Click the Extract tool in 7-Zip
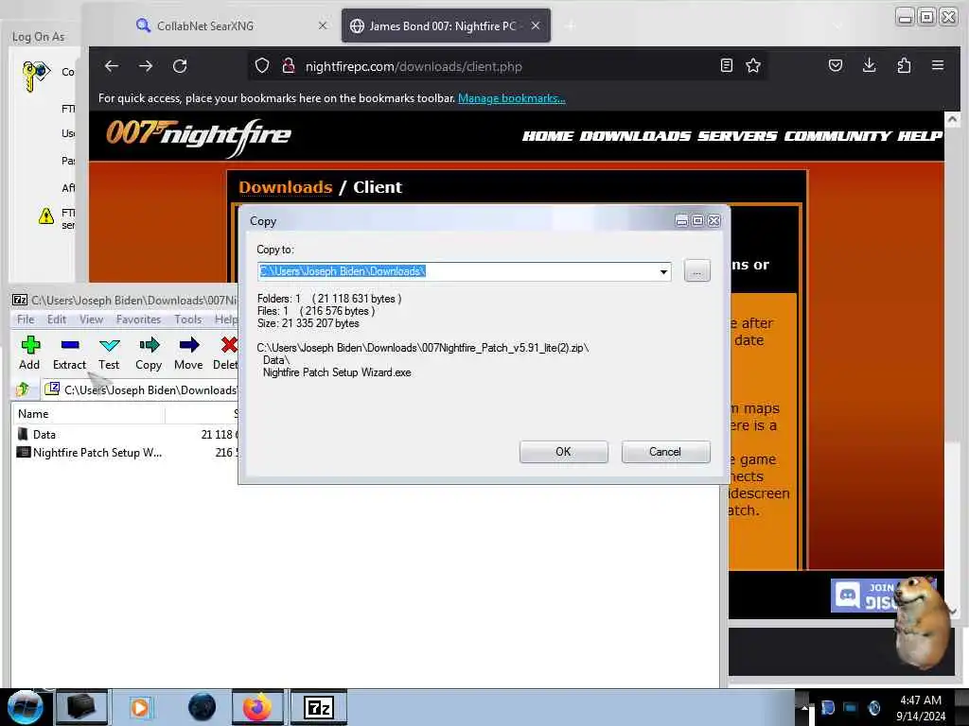Viewport: 969px width, 726px height. (69, 354)
